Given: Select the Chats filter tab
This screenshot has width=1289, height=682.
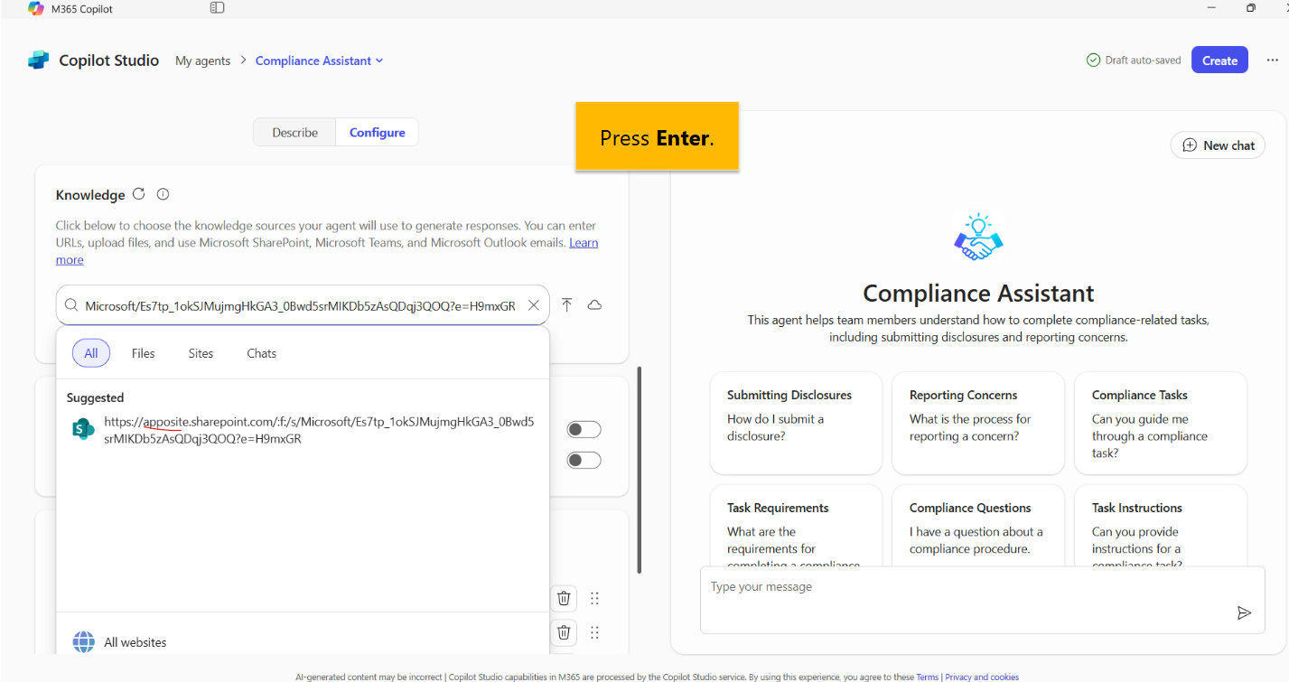Looking at the screenshot, I should (261, 353).
